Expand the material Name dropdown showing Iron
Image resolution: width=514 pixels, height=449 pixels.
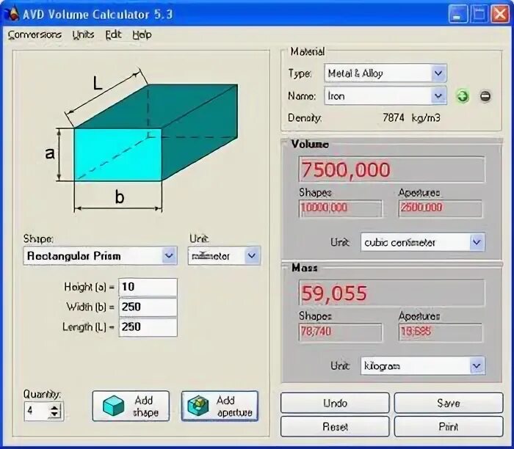[438, 96]
